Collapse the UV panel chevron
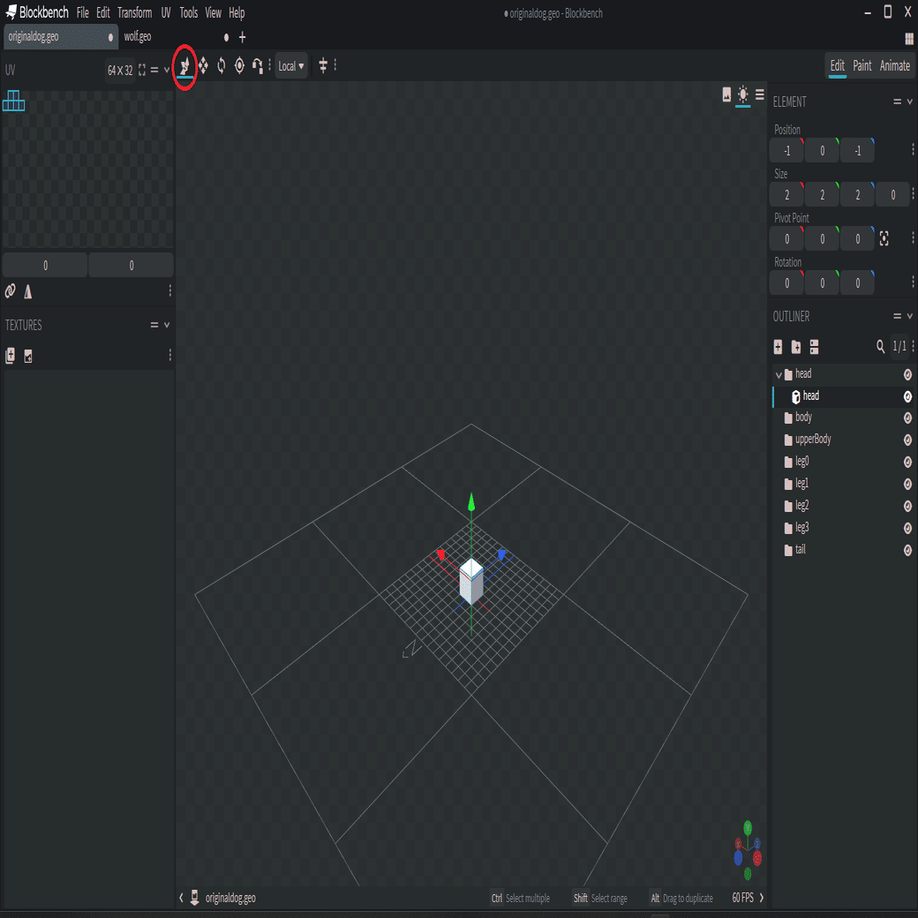The width and height of the screenshot is (918, 918). pyautogui.click(x=167, y=71)
